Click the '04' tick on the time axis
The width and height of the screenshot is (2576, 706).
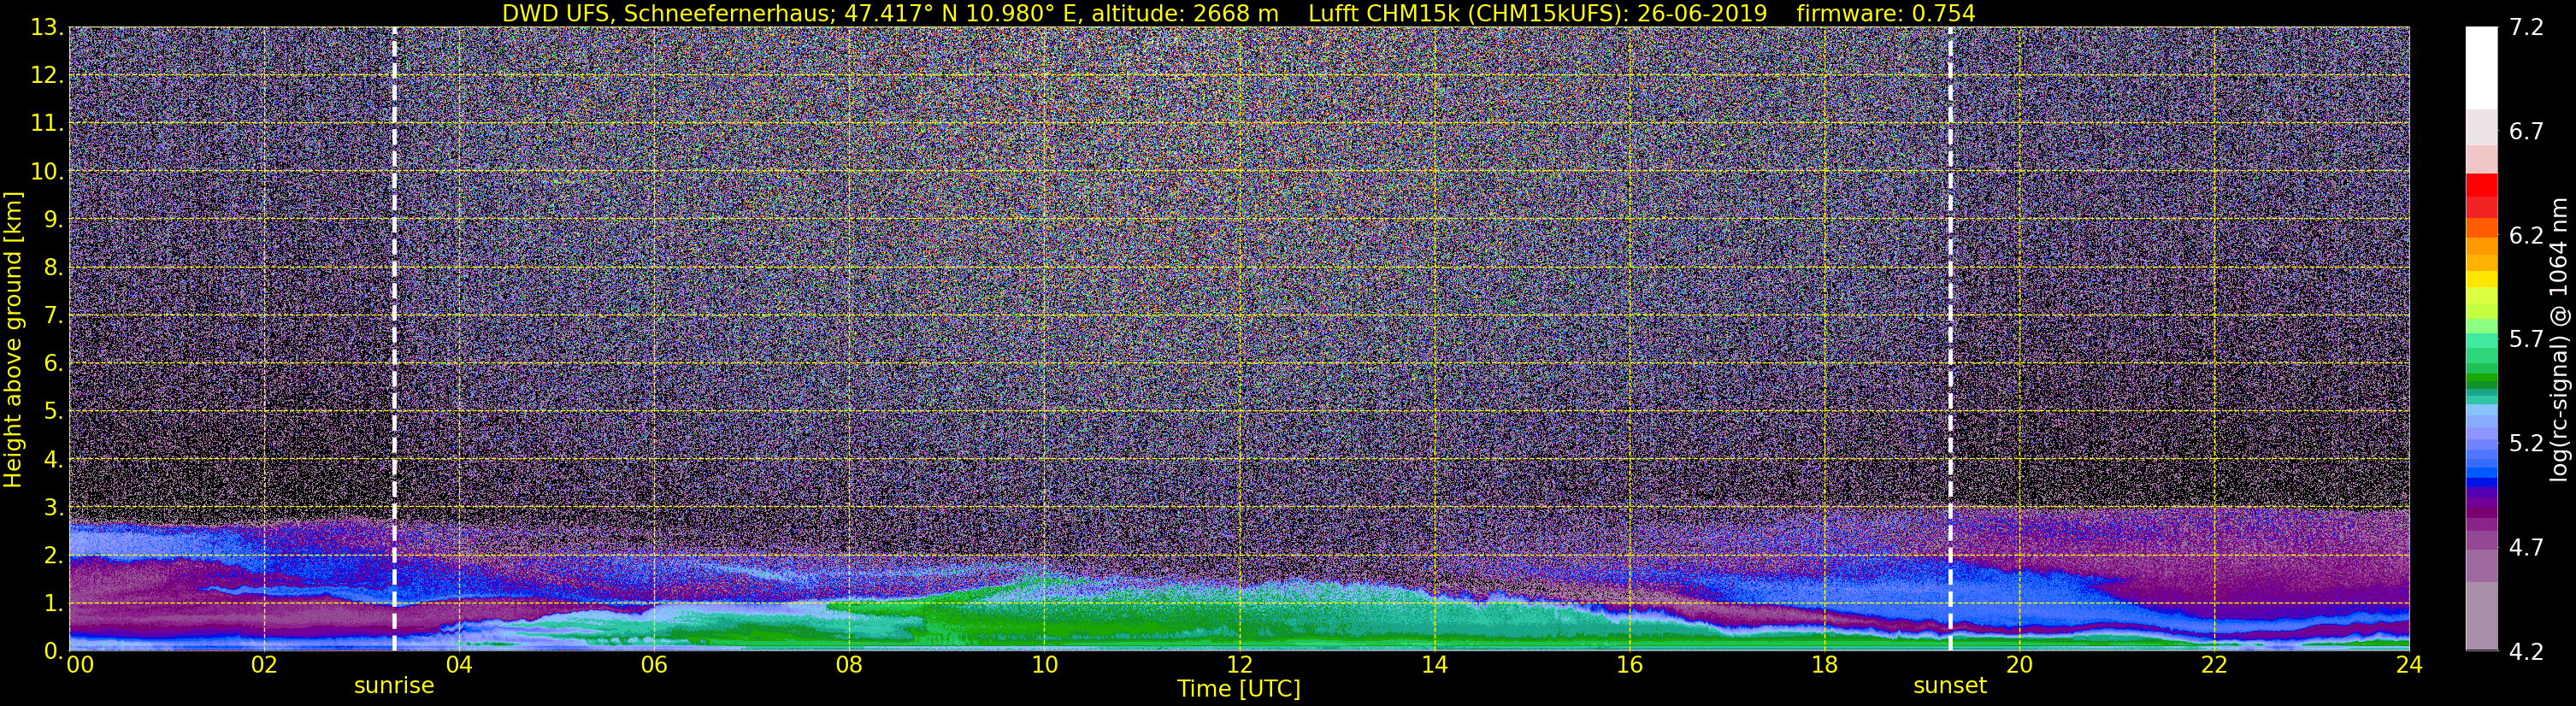tap(458, 665)
